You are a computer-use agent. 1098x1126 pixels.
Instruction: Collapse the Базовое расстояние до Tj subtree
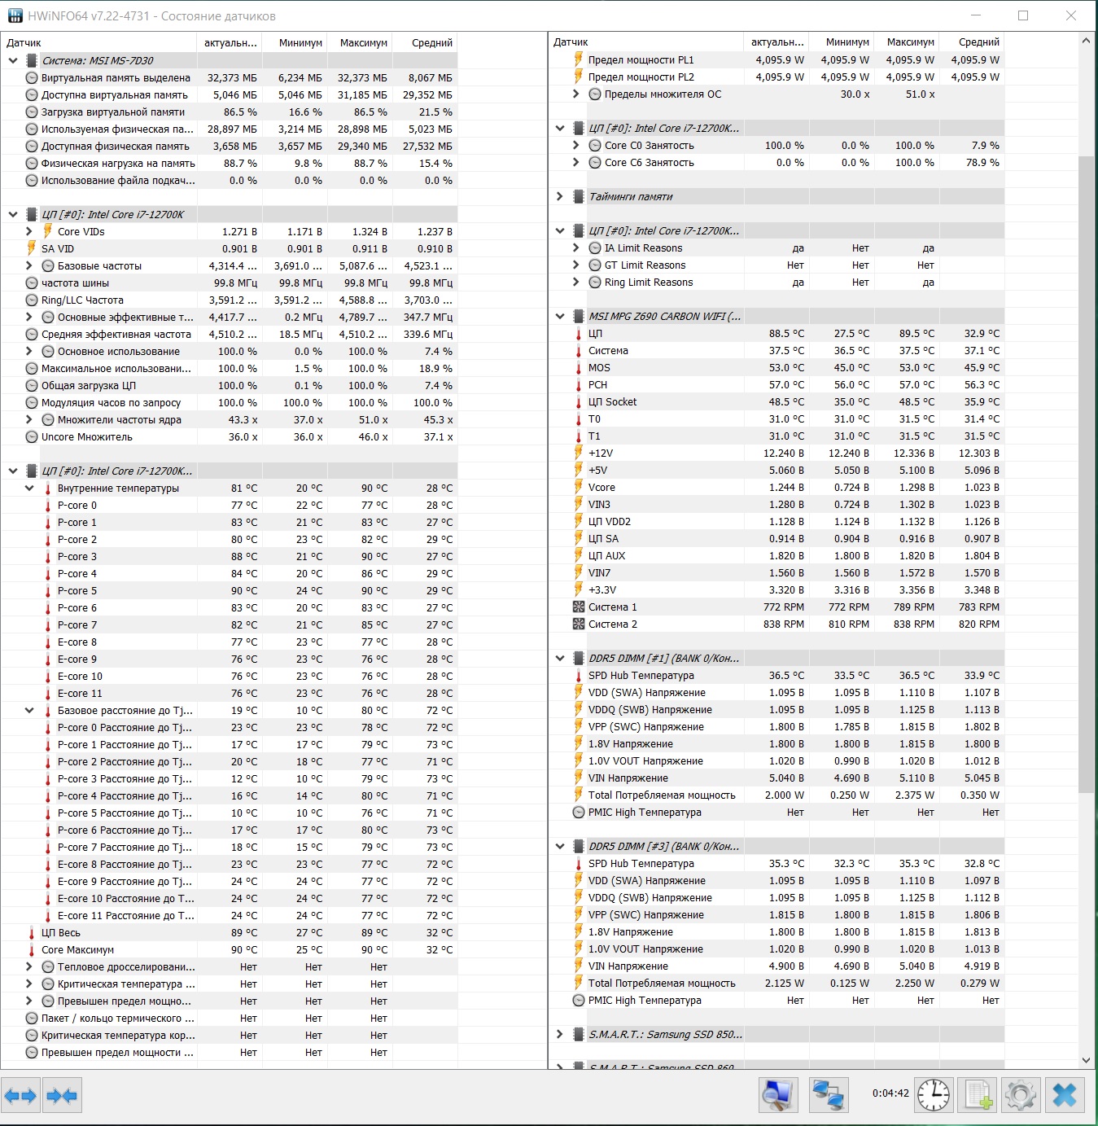[29, 710]
